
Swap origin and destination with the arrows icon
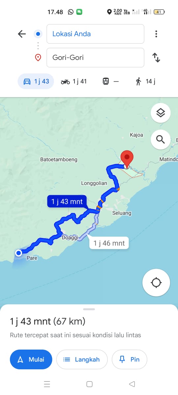[x=156, y=58]
